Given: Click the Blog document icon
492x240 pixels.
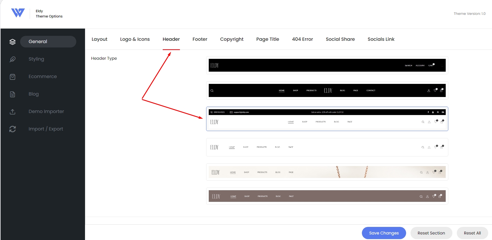Looking at the screenshot, I should pos(13,94).
